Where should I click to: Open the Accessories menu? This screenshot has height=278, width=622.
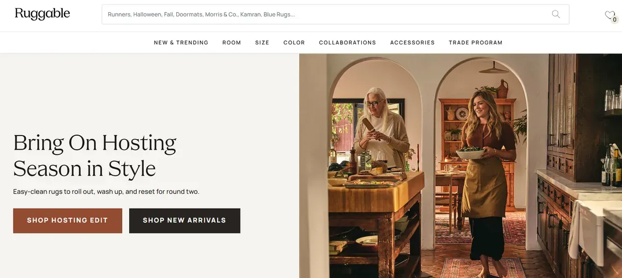tap(413, 42)
